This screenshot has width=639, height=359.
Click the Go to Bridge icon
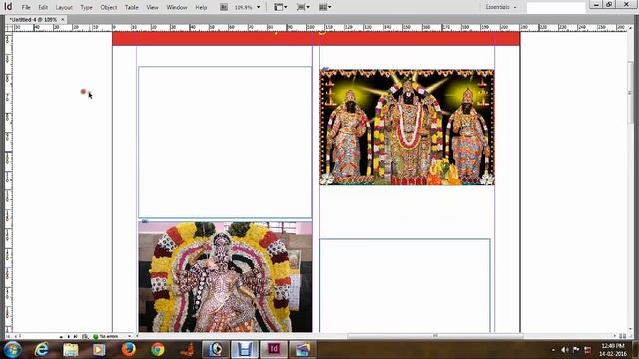[x=224, y=7]
